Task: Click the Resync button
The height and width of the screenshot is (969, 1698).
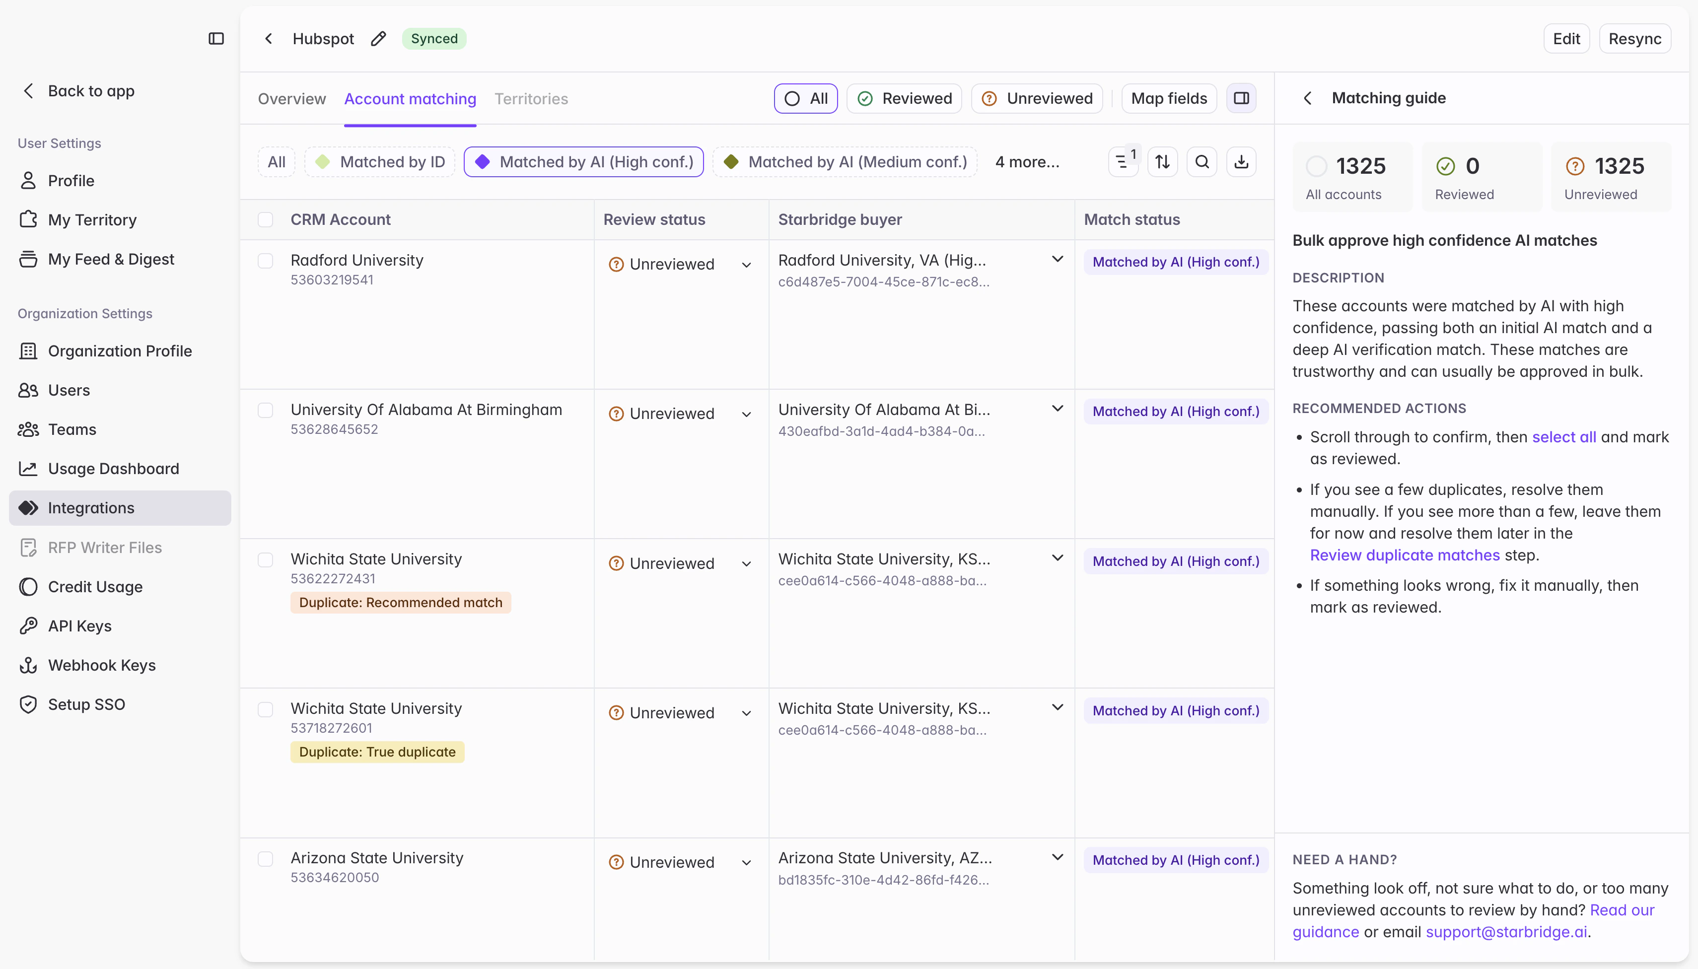Action: (1635, 39)
